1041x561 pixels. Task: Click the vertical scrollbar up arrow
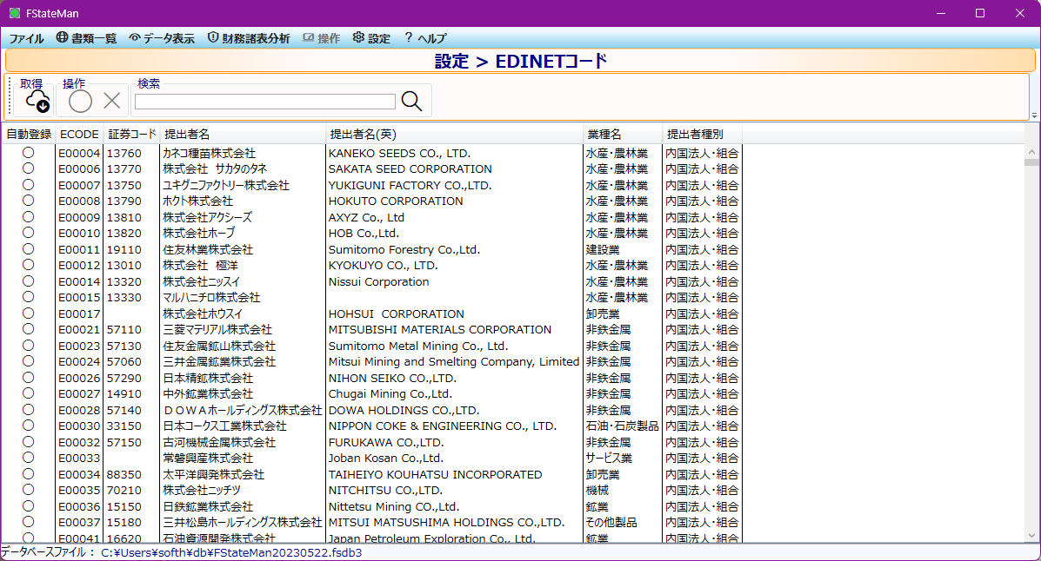coord(1031,152)
